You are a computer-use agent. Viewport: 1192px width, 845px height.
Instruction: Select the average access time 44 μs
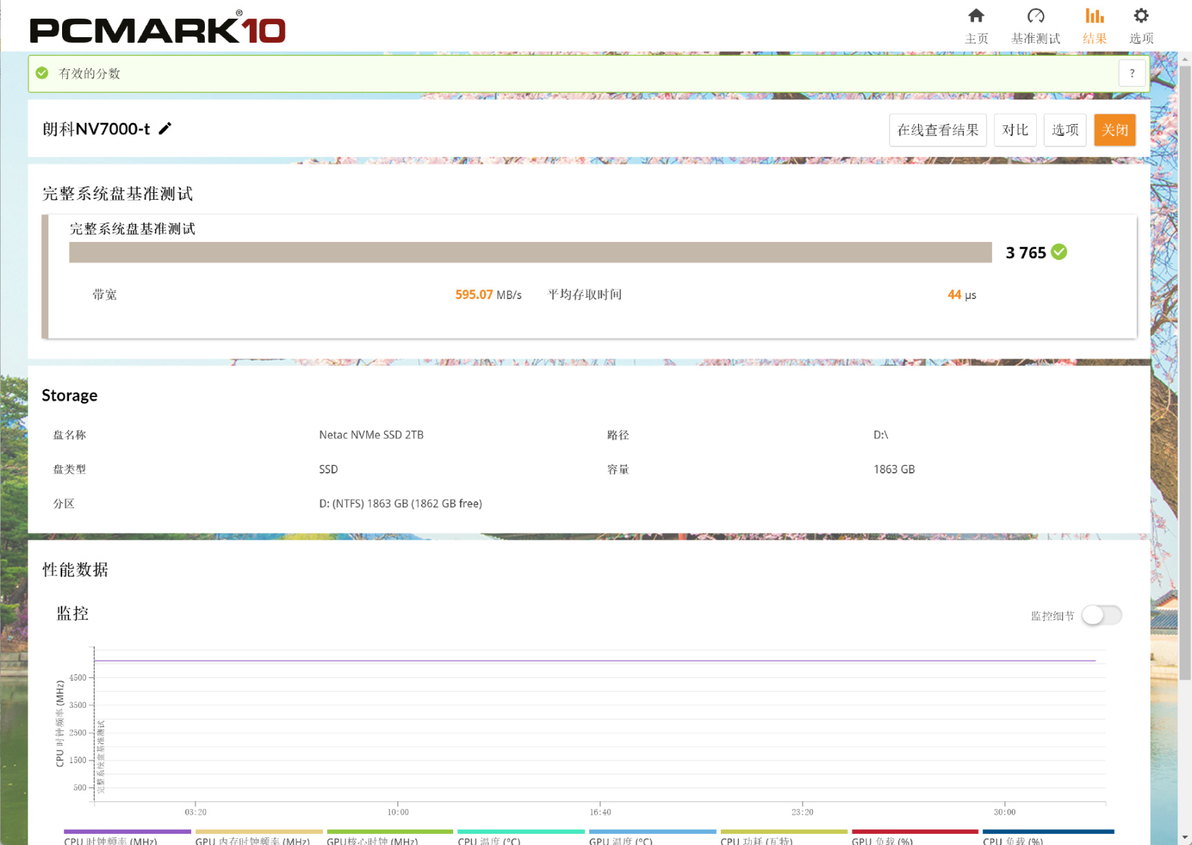pos(962,294)
